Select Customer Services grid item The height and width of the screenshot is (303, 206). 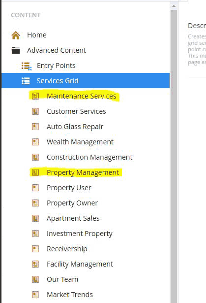coord(76,111)
